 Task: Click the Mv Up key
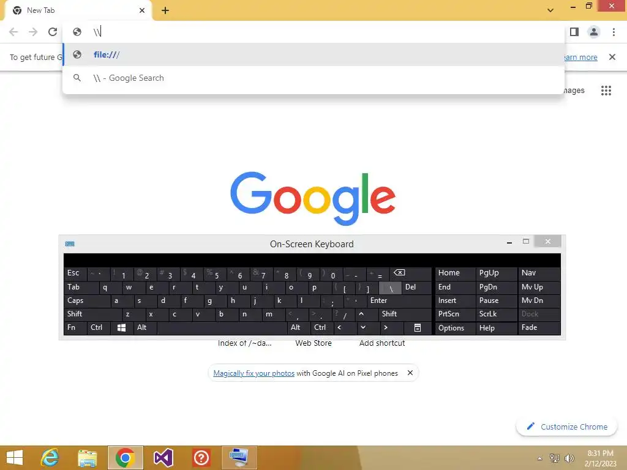[539, 288]
